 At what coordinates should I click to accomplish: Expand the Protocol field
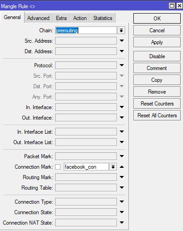(122, 65)
